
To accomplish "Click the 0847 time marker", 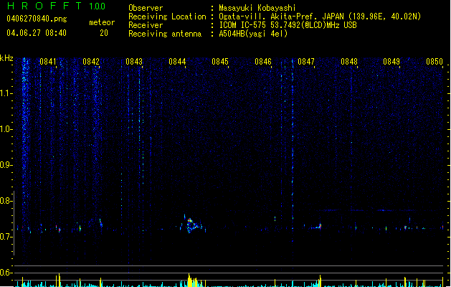I will pyautogui.click(x=306, y=62).
